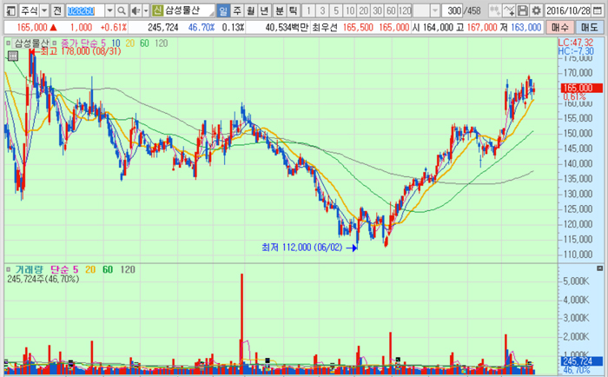The height and width of the screenshot is (377, 608).
Task: Open the stock code history dropdown
Action: click(109, 10)
